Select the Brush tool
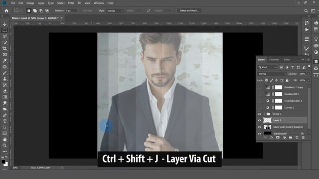 (x=4, y=73)
